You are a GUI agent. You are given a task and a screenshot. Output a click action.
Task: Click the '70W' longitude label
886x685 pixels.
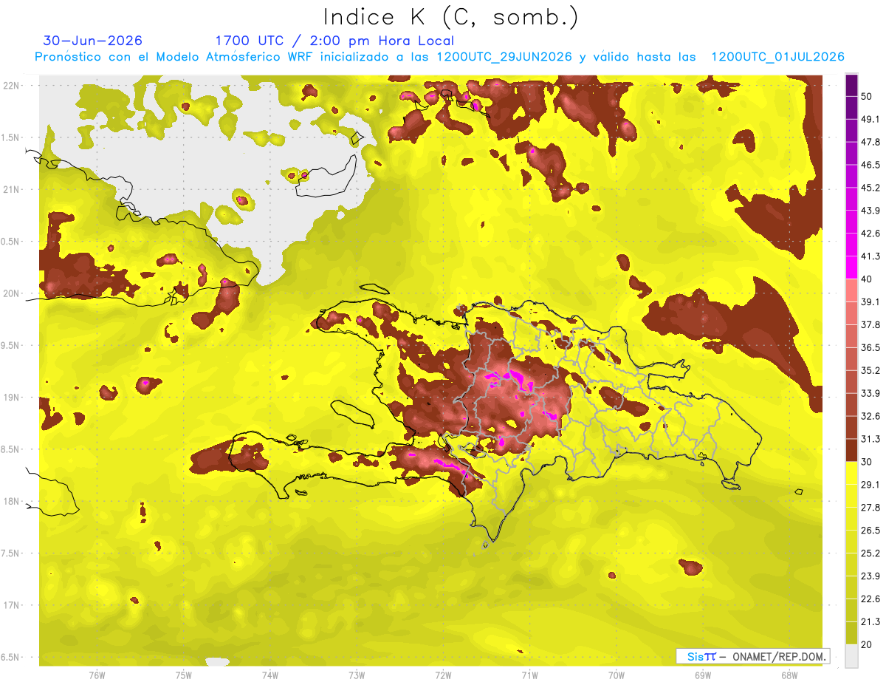tap(617, 675)
